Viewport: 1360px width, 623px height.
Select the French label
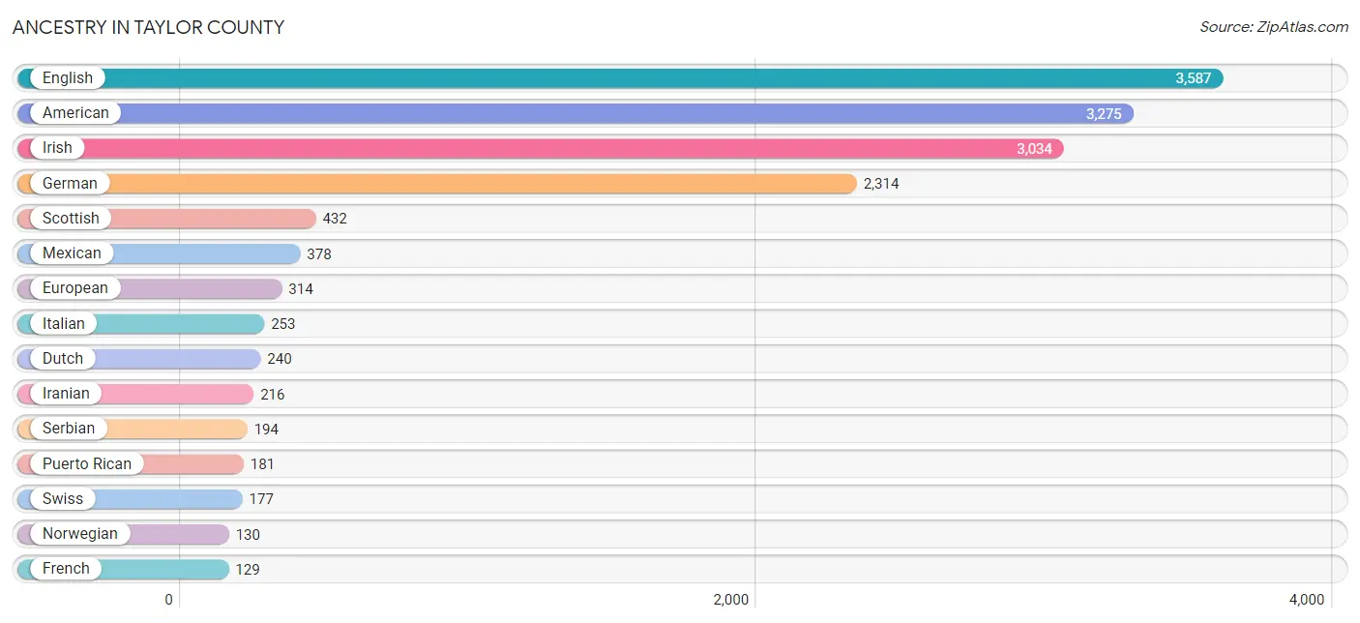[x=66, y=569]
